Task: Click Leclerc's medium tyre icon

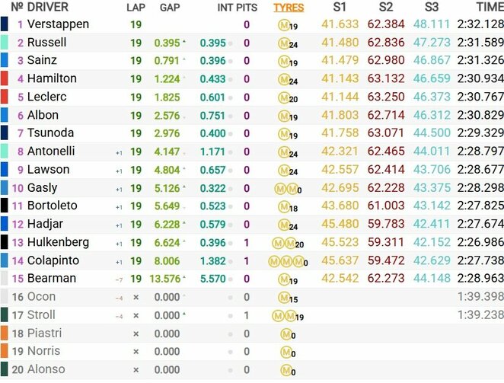Action: [x=283, y=97]
